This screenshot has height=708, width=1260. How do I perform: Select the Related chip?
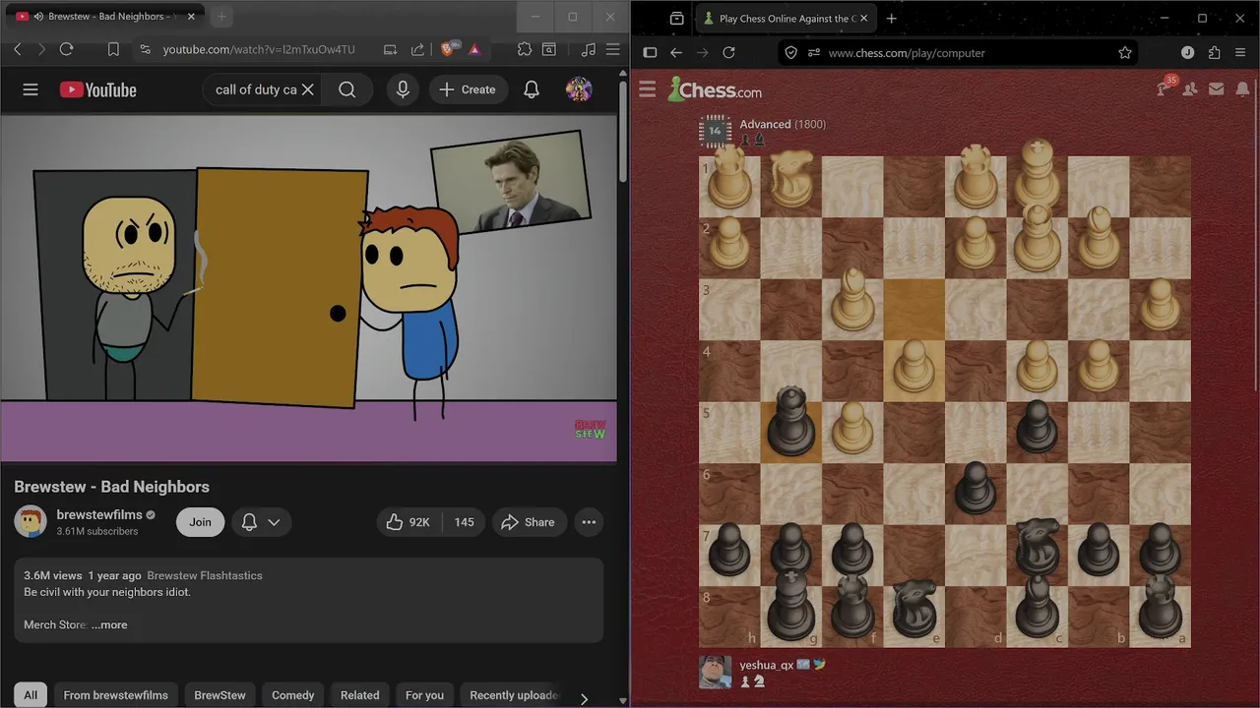pos(360,695)
